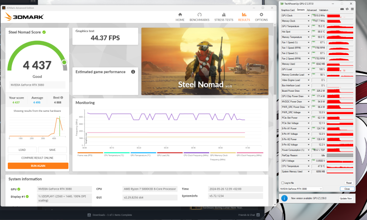
Task: Open GPU Temperature sensor dropdown arrow
Action: [x=308, y=26]
